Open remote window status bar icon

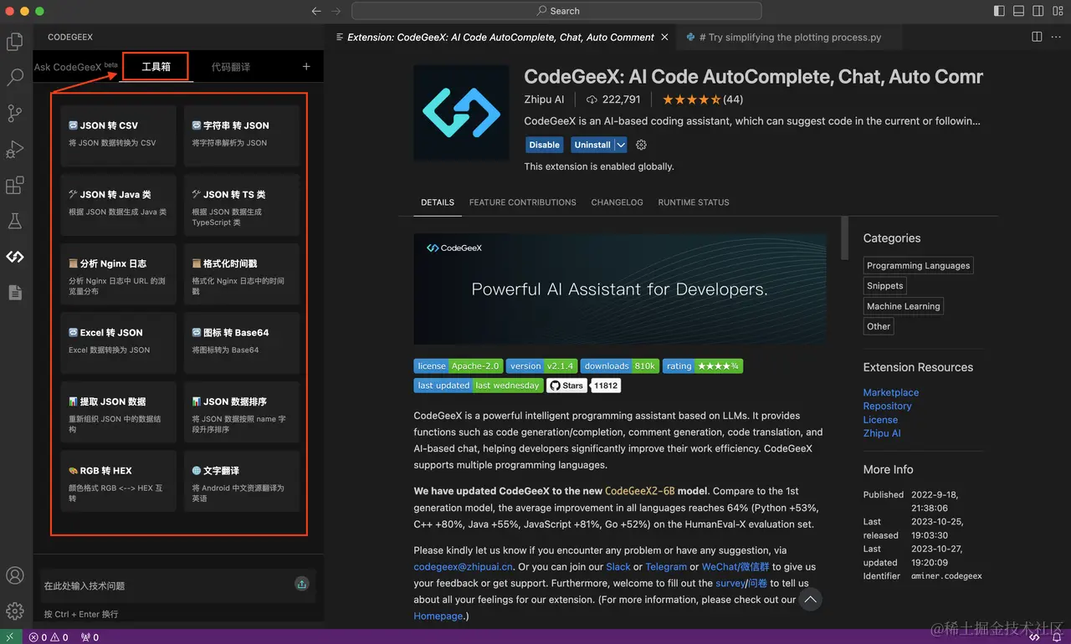pyautogui.click(x=11, y=636)
